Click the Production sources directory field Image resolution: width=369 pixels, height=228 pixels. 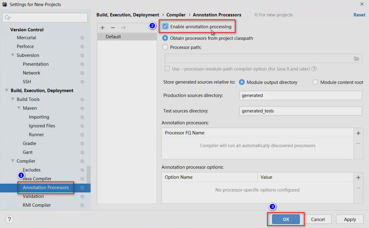[x=300, y=95]
